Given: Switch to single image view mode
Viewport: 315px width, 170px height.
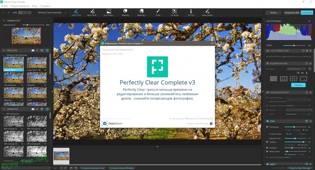Looking at the screenshot, I should 20,13.
